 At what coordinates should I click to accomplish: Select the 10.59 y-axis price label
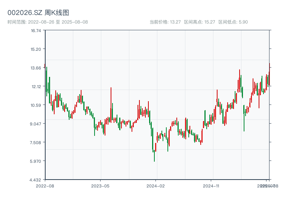[36, 105]
